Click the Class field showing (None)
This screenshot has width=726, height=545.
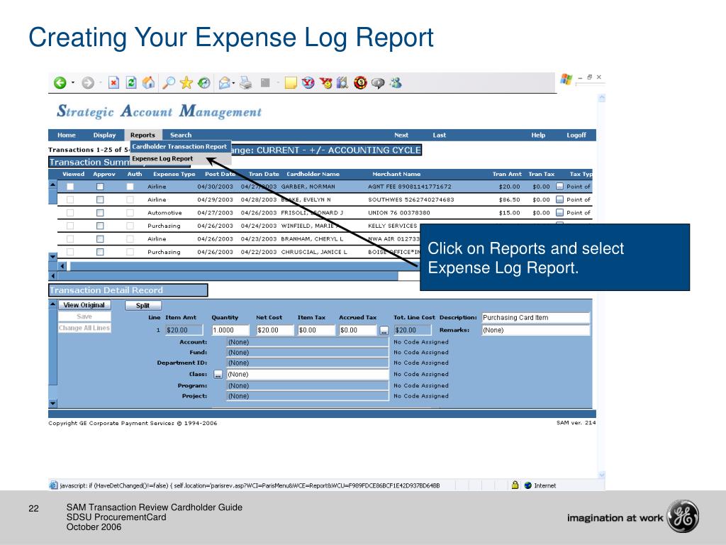pyautogui.click(x=308, y=375)
